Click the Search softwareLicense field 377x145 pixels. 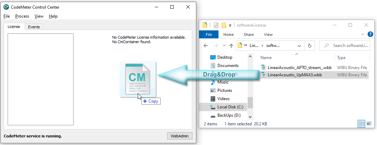[344, 46]
